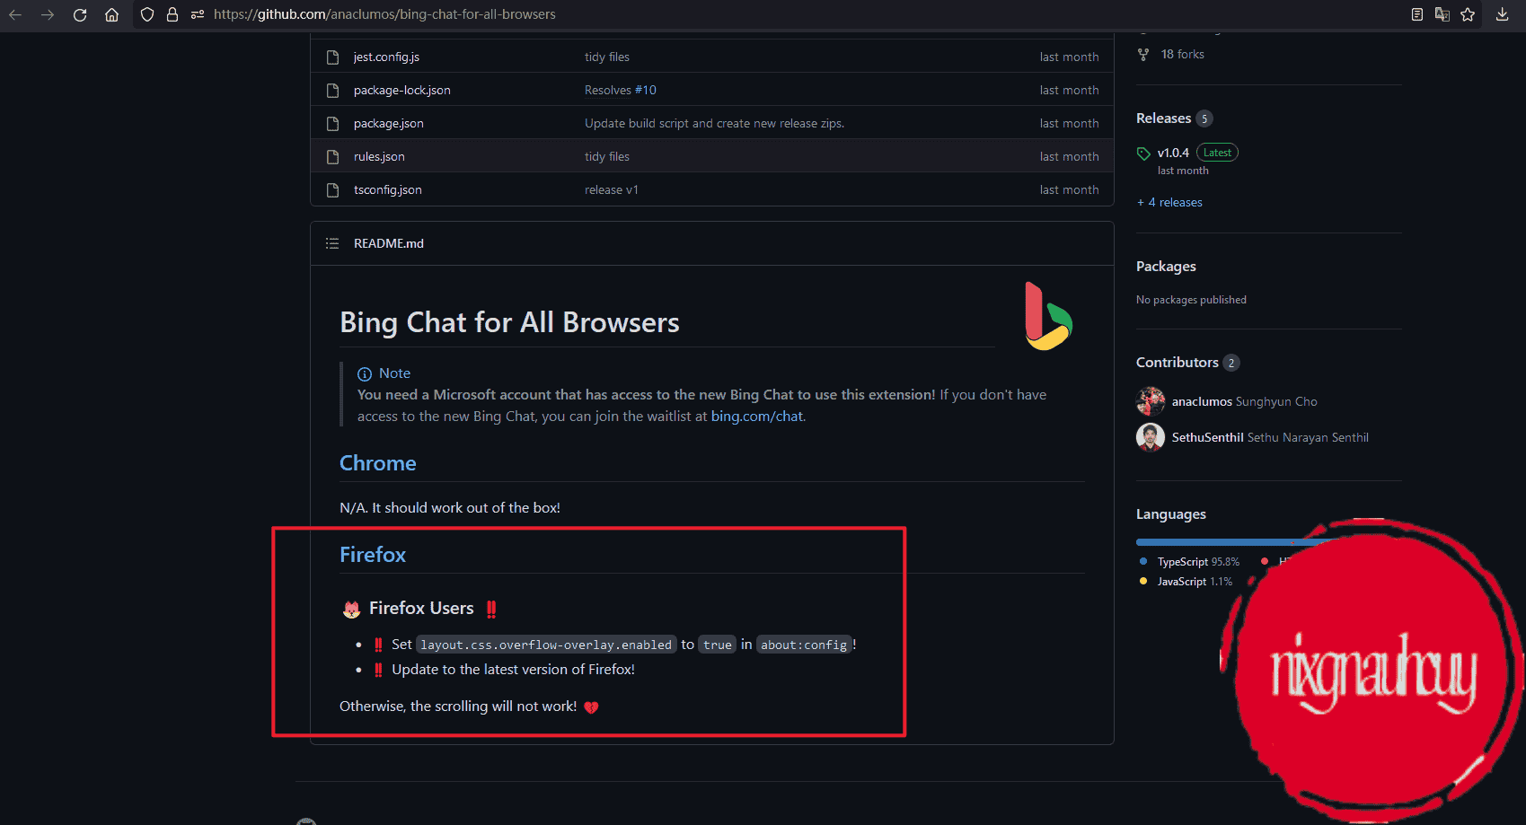
Task: Click the fox emoji beside Firefox Users
Action: pyautogui.click(x=351, y=610)
